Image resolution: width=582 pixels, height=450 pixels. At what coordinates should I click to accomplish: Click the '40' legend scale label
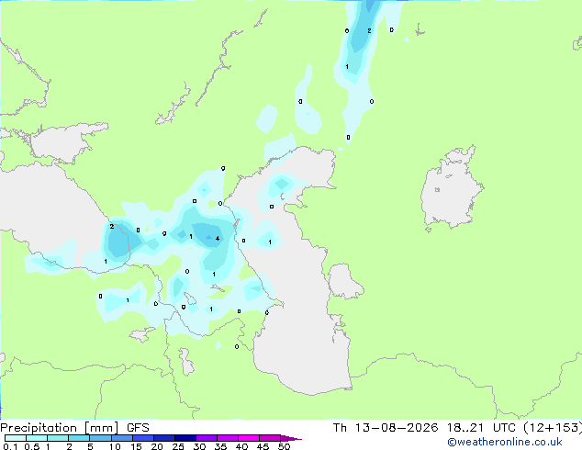coord(241,446)
